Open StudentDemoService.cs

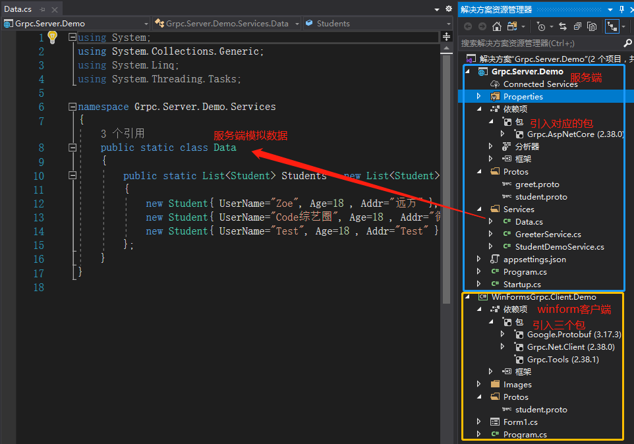click(560, 246)
